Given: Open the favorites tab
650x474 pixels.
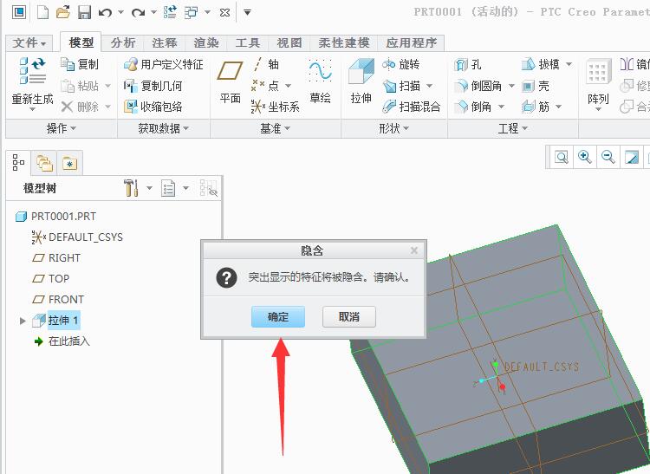Looking at the screenshot, I should [69, 163].
